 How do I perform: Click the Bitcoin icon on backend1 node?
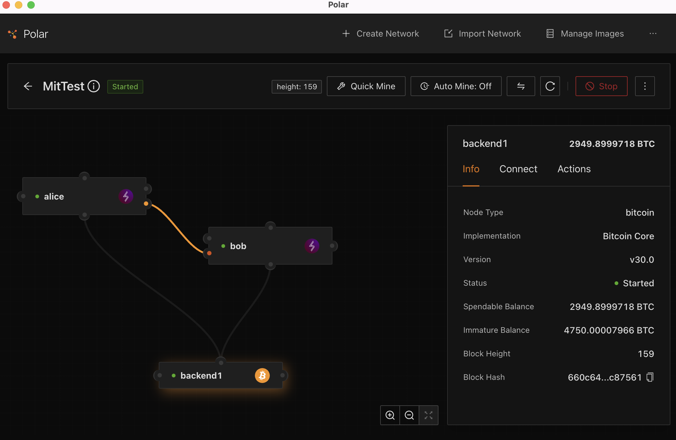point(262,376)
